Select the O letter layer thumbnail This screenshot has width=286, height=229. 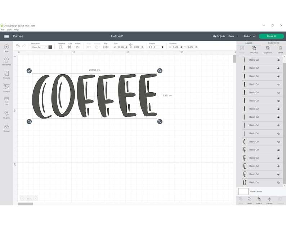[245, 182]
